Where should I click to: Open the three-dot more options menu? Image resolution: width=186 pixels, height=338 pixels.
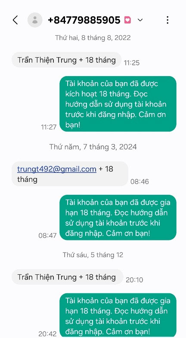[x=167, y=20]
